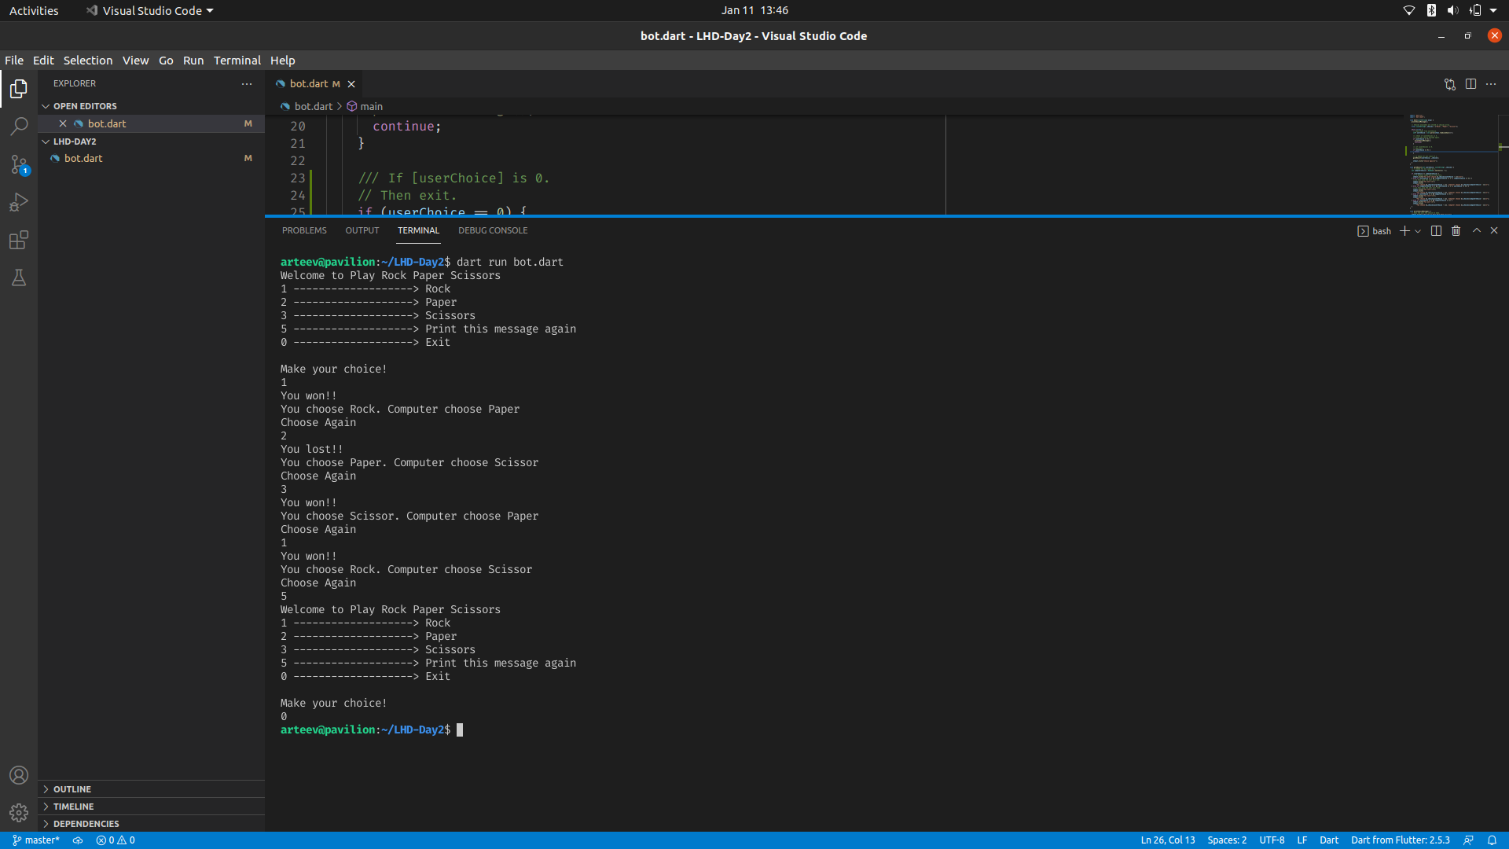Split the editor to the right
Screen dimensions: 1509x849
point(1470,84)
